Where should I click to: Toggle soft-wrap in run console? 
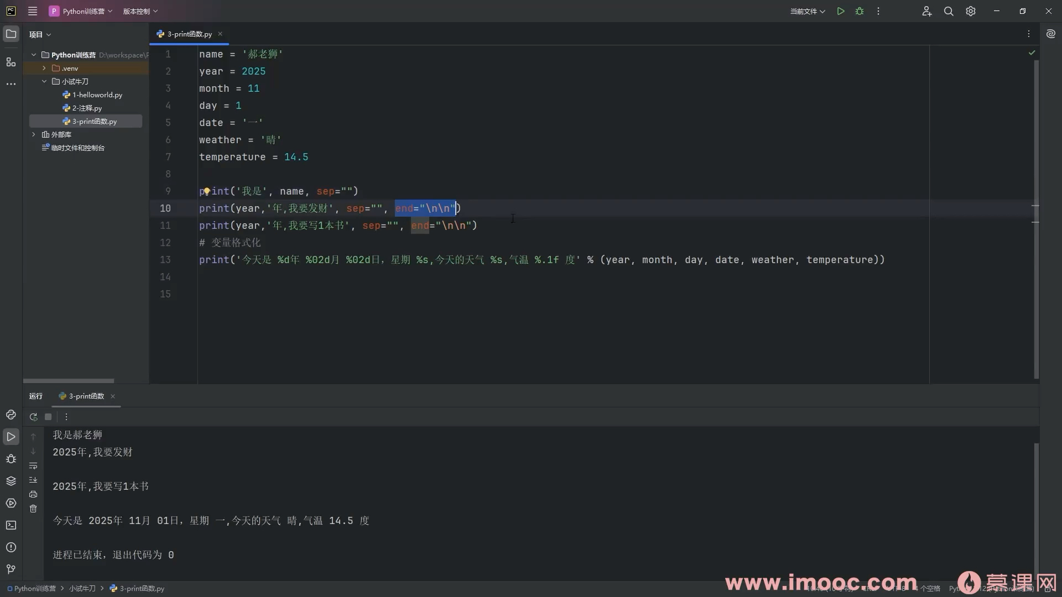tap(33, 466)
